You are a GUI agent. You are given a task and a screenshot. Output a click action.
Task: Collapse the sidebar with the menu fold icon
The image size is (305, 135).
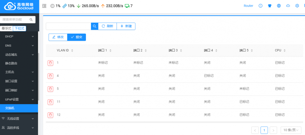click(x=44, y=6)
